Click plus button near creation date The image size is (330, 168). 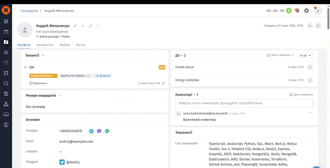pyautogui.click(x=310, y=26)
